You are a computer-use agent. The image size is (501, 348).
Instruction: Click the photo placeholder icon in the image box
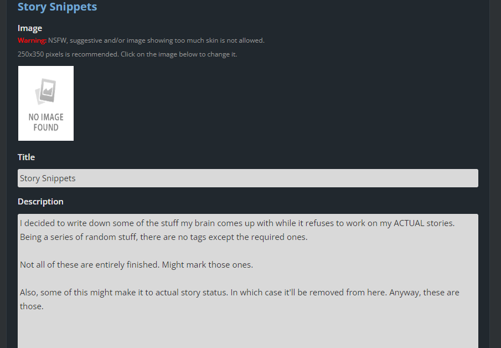(x=46, y=91)
